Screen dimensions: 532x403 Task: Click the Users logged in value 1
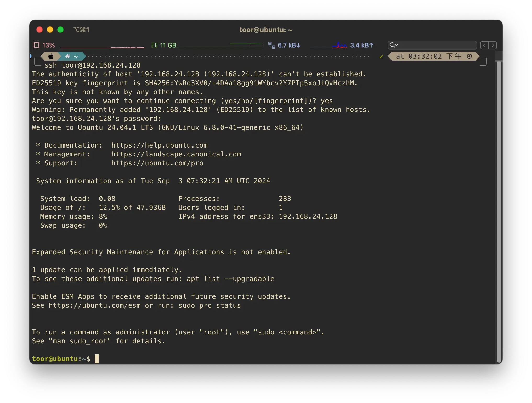click(x=281, y=208)
